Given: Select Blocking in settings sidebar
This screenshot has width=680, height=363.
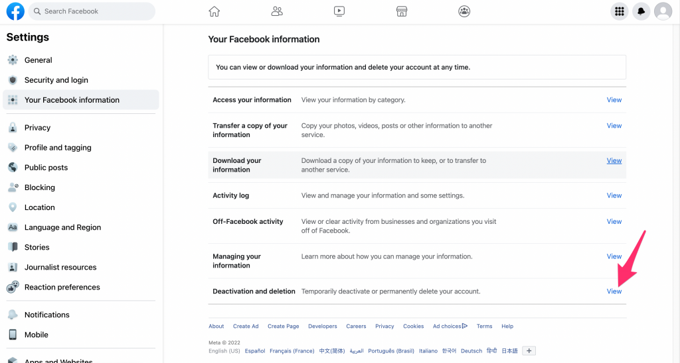Looking at the screenshot, I should 39,187.
